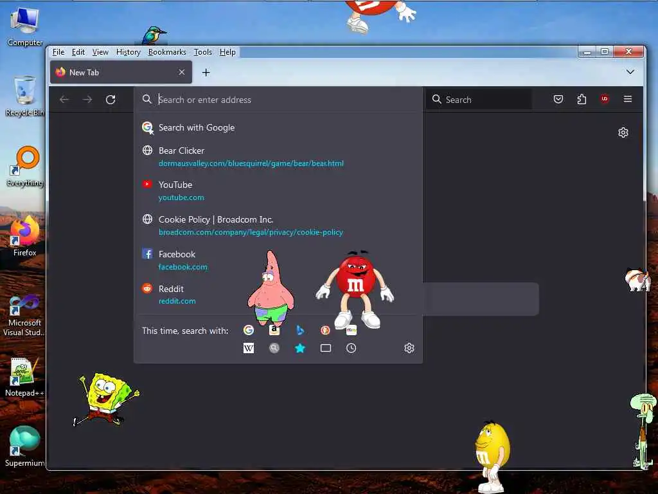Search this time with DuckDuckGo icon
The height and width of the screenshot is (494, 658).
[325, 330]
